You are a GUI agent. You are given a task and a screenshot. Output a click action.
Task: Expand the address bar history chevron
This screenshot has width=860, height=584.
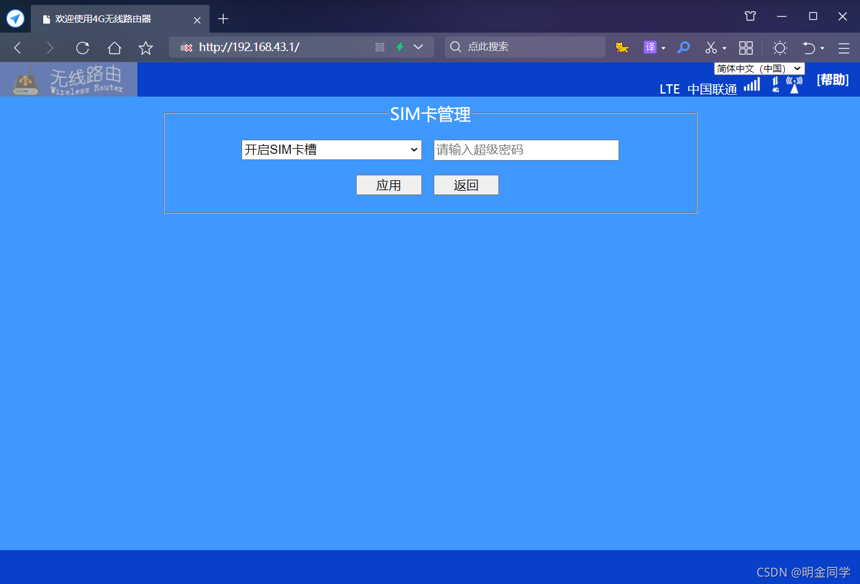coord(418,47)
